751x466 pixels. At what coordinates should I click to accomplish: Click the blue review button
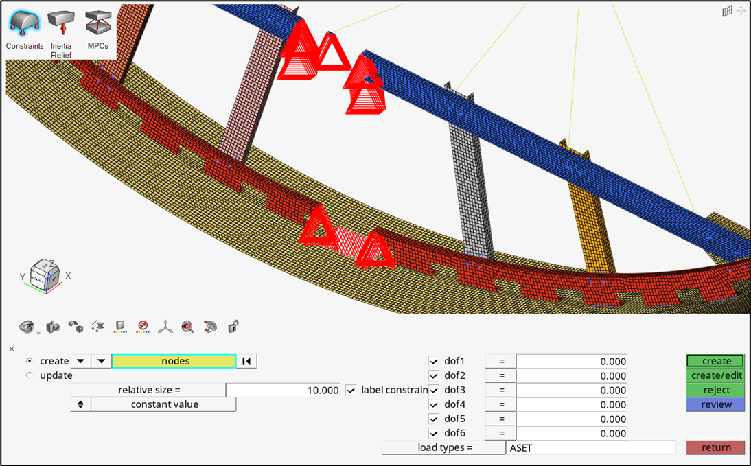point(715,404)
